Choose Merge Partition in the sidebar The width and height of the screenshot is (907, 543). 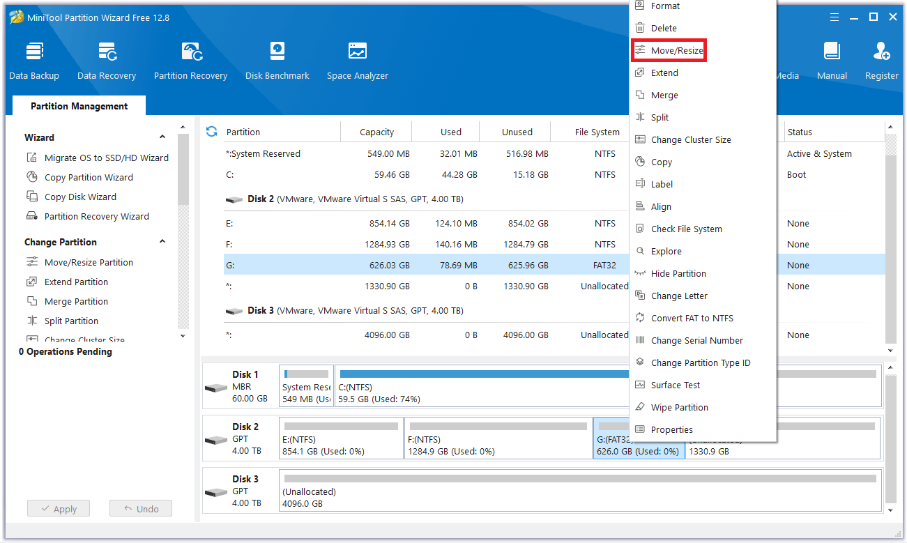[67, 301]
